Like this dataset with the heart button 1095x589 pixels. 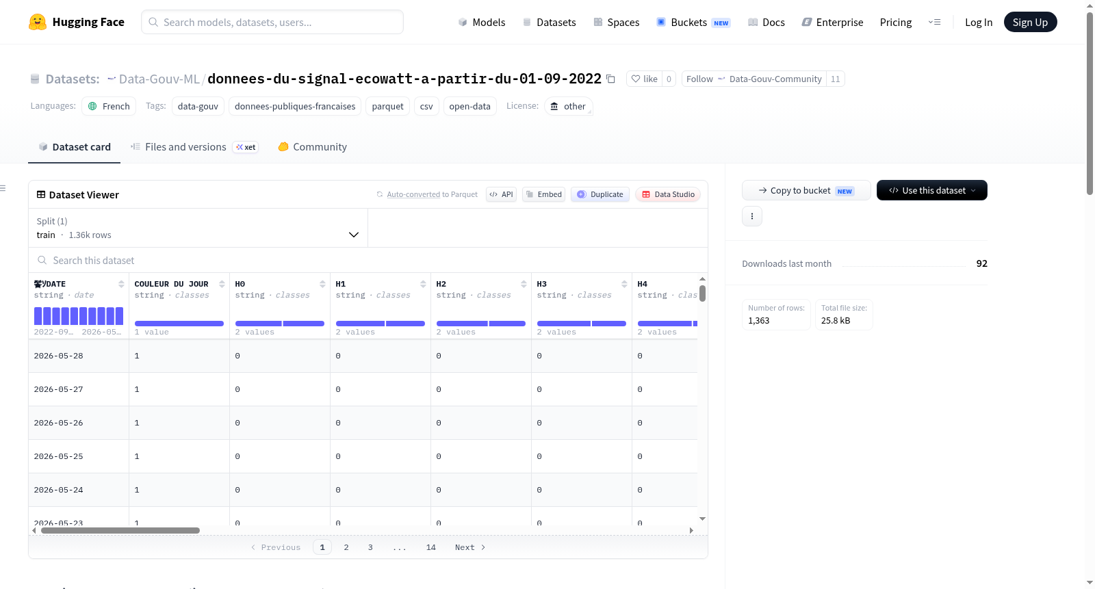644,79
